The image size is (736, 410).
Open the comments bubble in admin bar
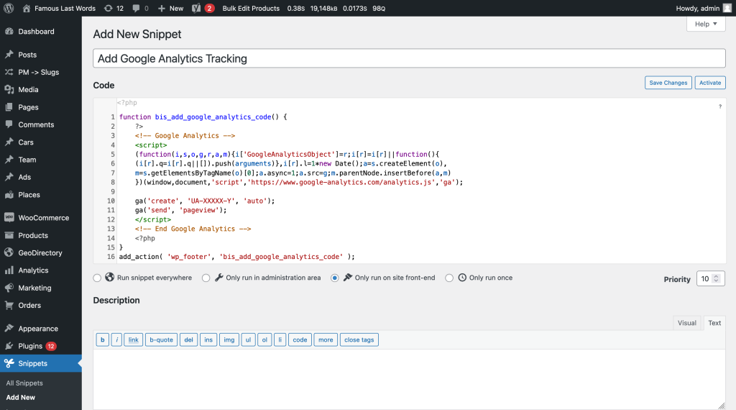136,8
